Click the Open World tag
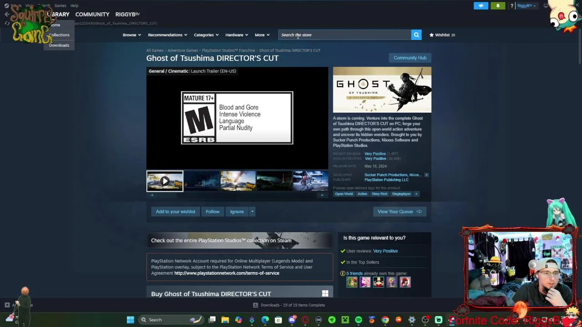Screen dimensions: 582x327 pyautogui.click(x=344, y=194)
